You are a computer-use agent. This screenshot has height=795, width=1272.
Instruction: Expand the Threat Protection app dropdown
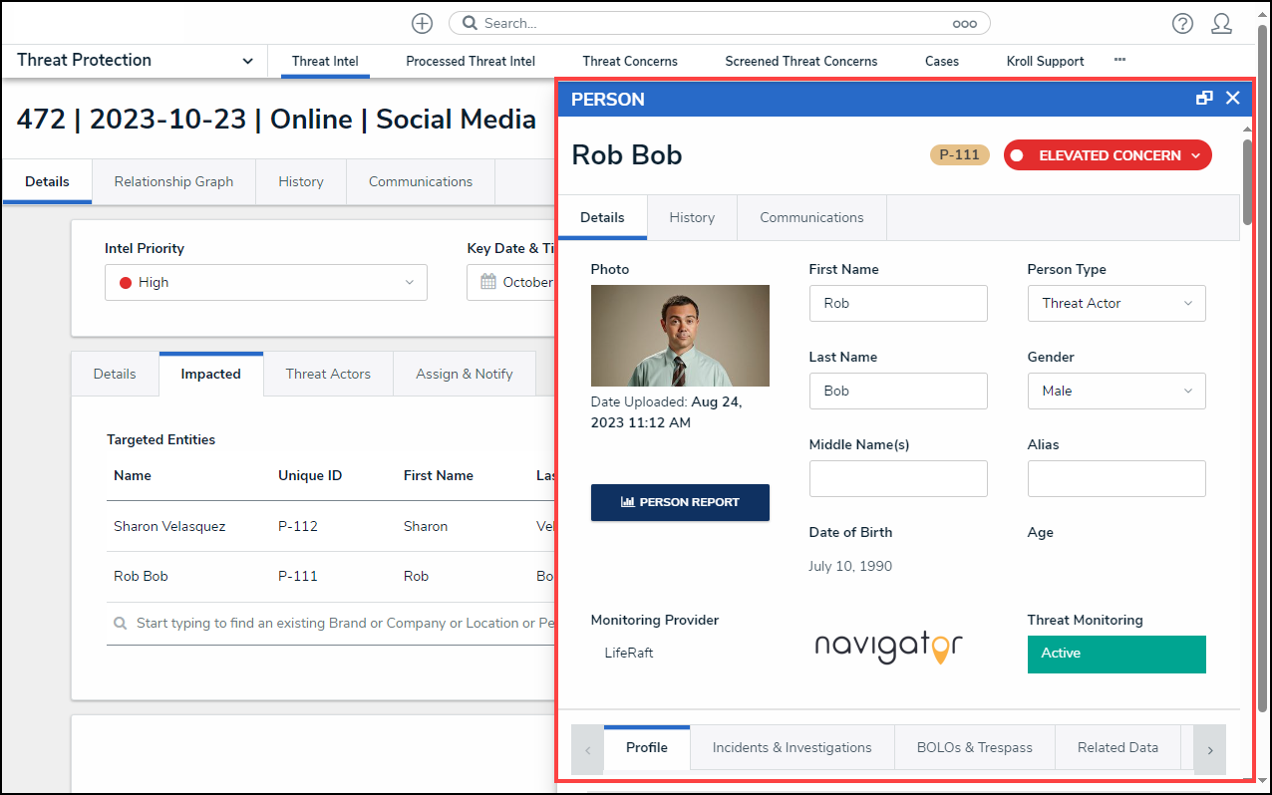247,61
